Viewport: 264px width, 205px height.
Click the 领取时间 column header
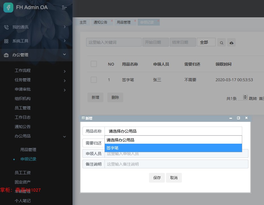click(223, 64)
